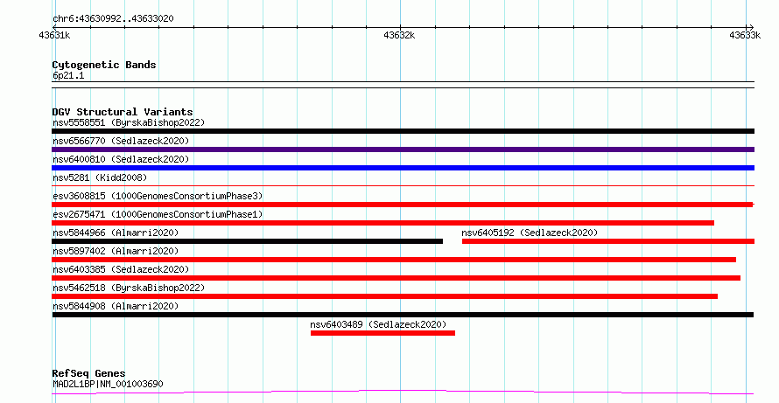Click the nsv5281 (Kidd2008) label
The image size is (779, 403).
point(100,177)
